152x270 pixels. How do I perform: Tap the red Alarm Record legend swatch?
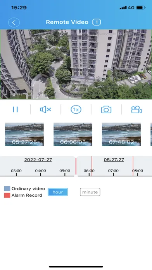7,195
